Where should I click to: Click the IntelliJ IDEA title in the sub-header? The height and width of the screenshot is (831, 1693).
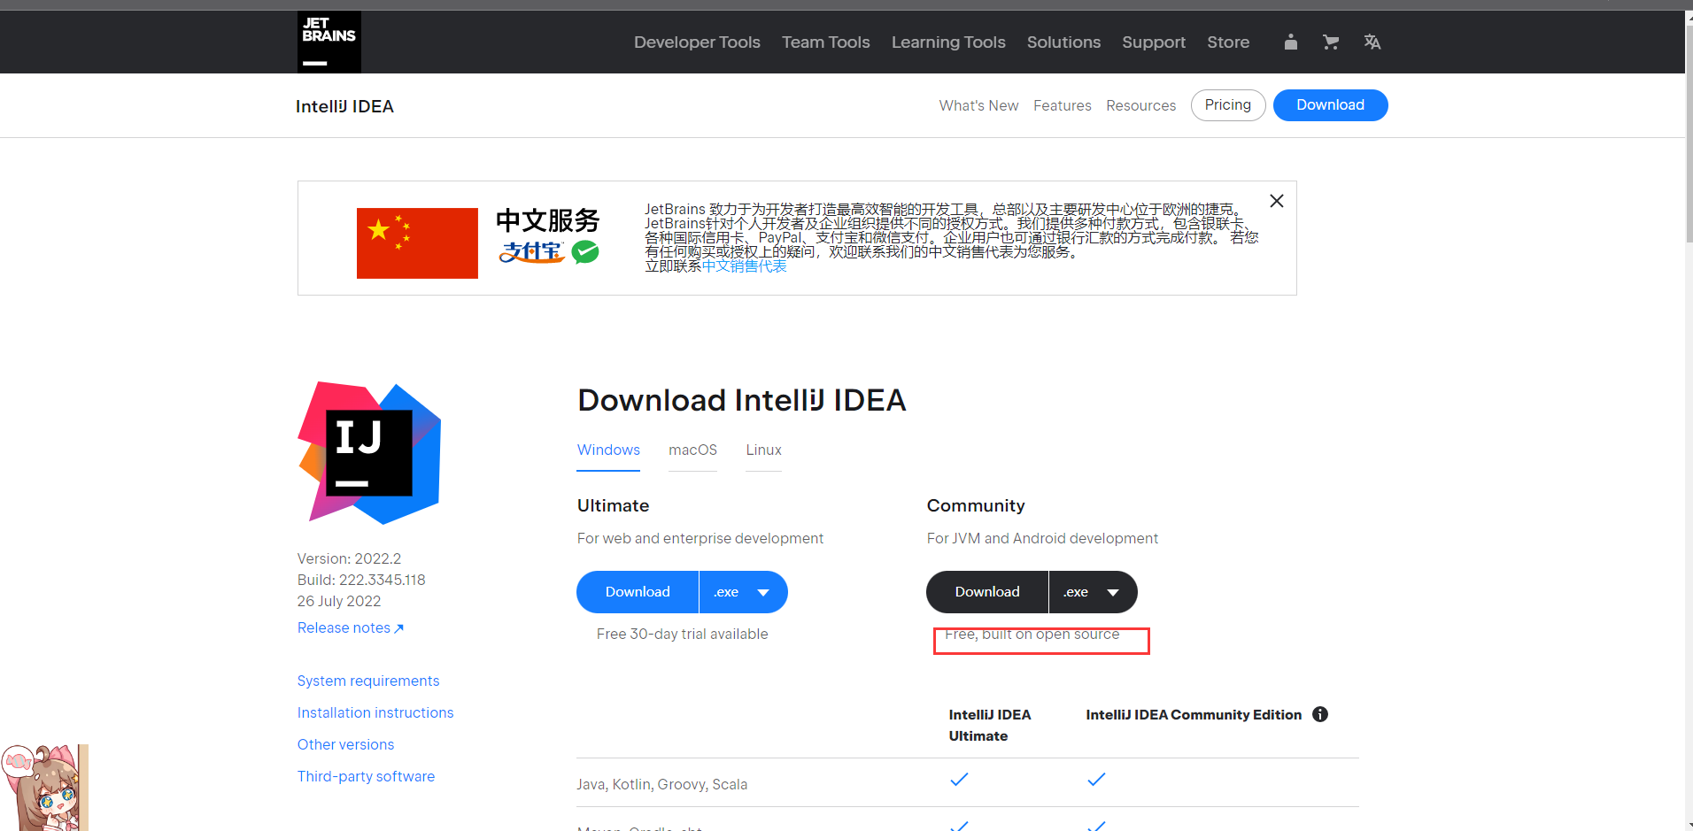(344, 106)
